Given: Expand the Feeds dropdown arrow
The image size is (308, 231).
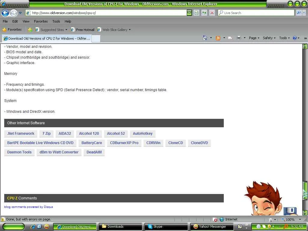Looking at the screenshot, I should 224,38.
